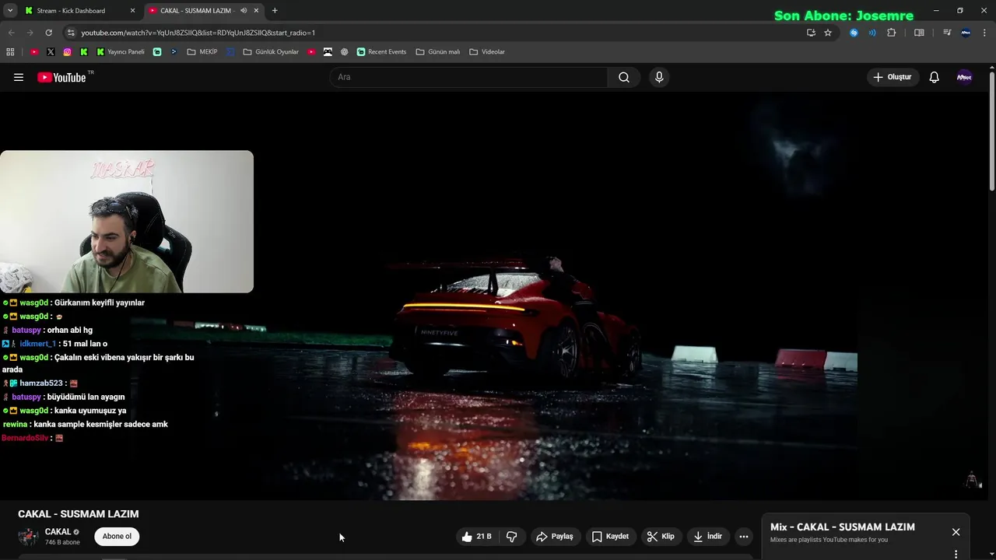The height and width of the screenshot is (560, 996).
Task: Like the CAKAL - SUSMAM LAZIM video
Action: 476,537
